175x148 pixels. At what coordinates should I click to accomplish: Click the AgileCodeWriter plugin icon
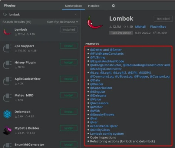(7, 81)
